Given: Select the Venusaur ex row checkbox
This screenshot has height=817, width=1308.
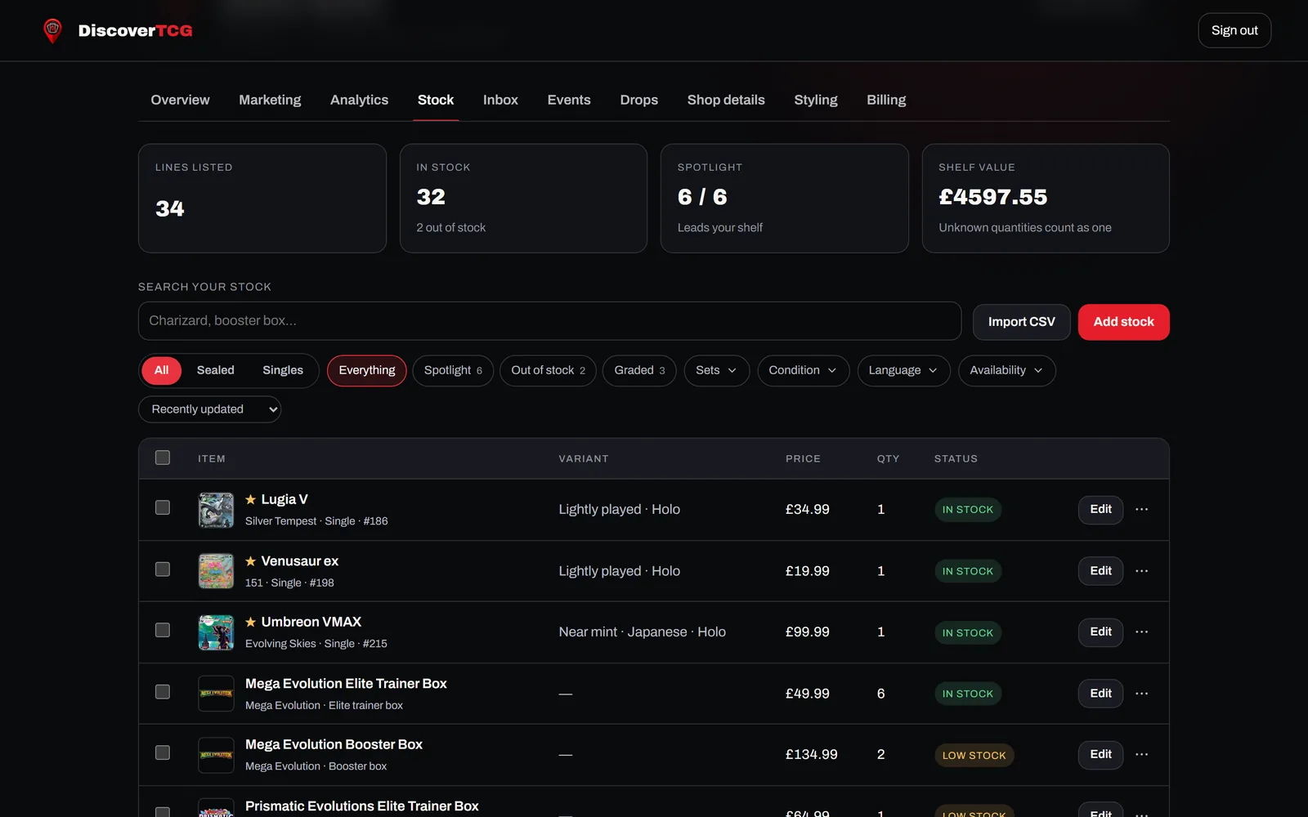Looking at the screenshot, I should click(x=163, y=569).
